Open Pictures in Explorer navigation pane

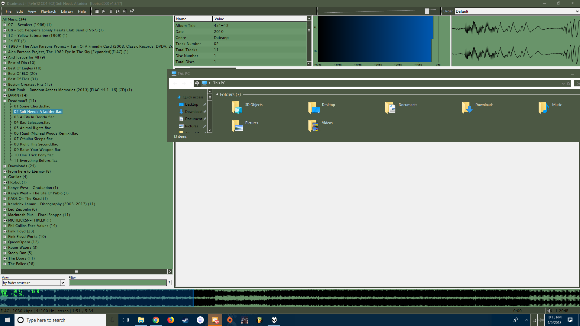(192, 126)
